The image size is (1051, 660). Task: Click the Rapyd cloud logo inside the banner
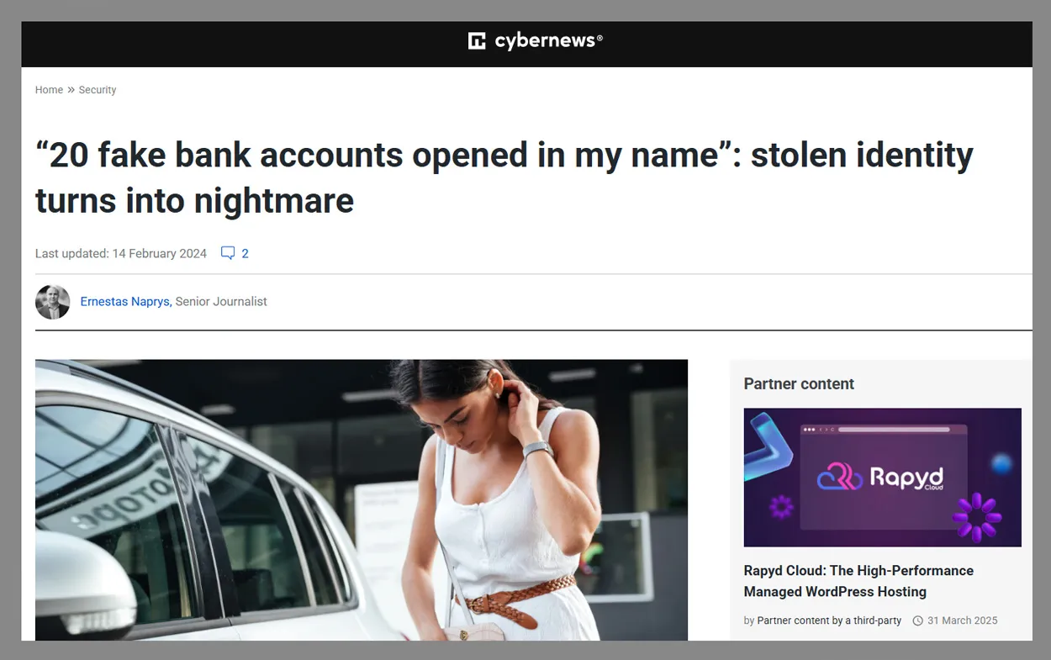coord(881,478)
